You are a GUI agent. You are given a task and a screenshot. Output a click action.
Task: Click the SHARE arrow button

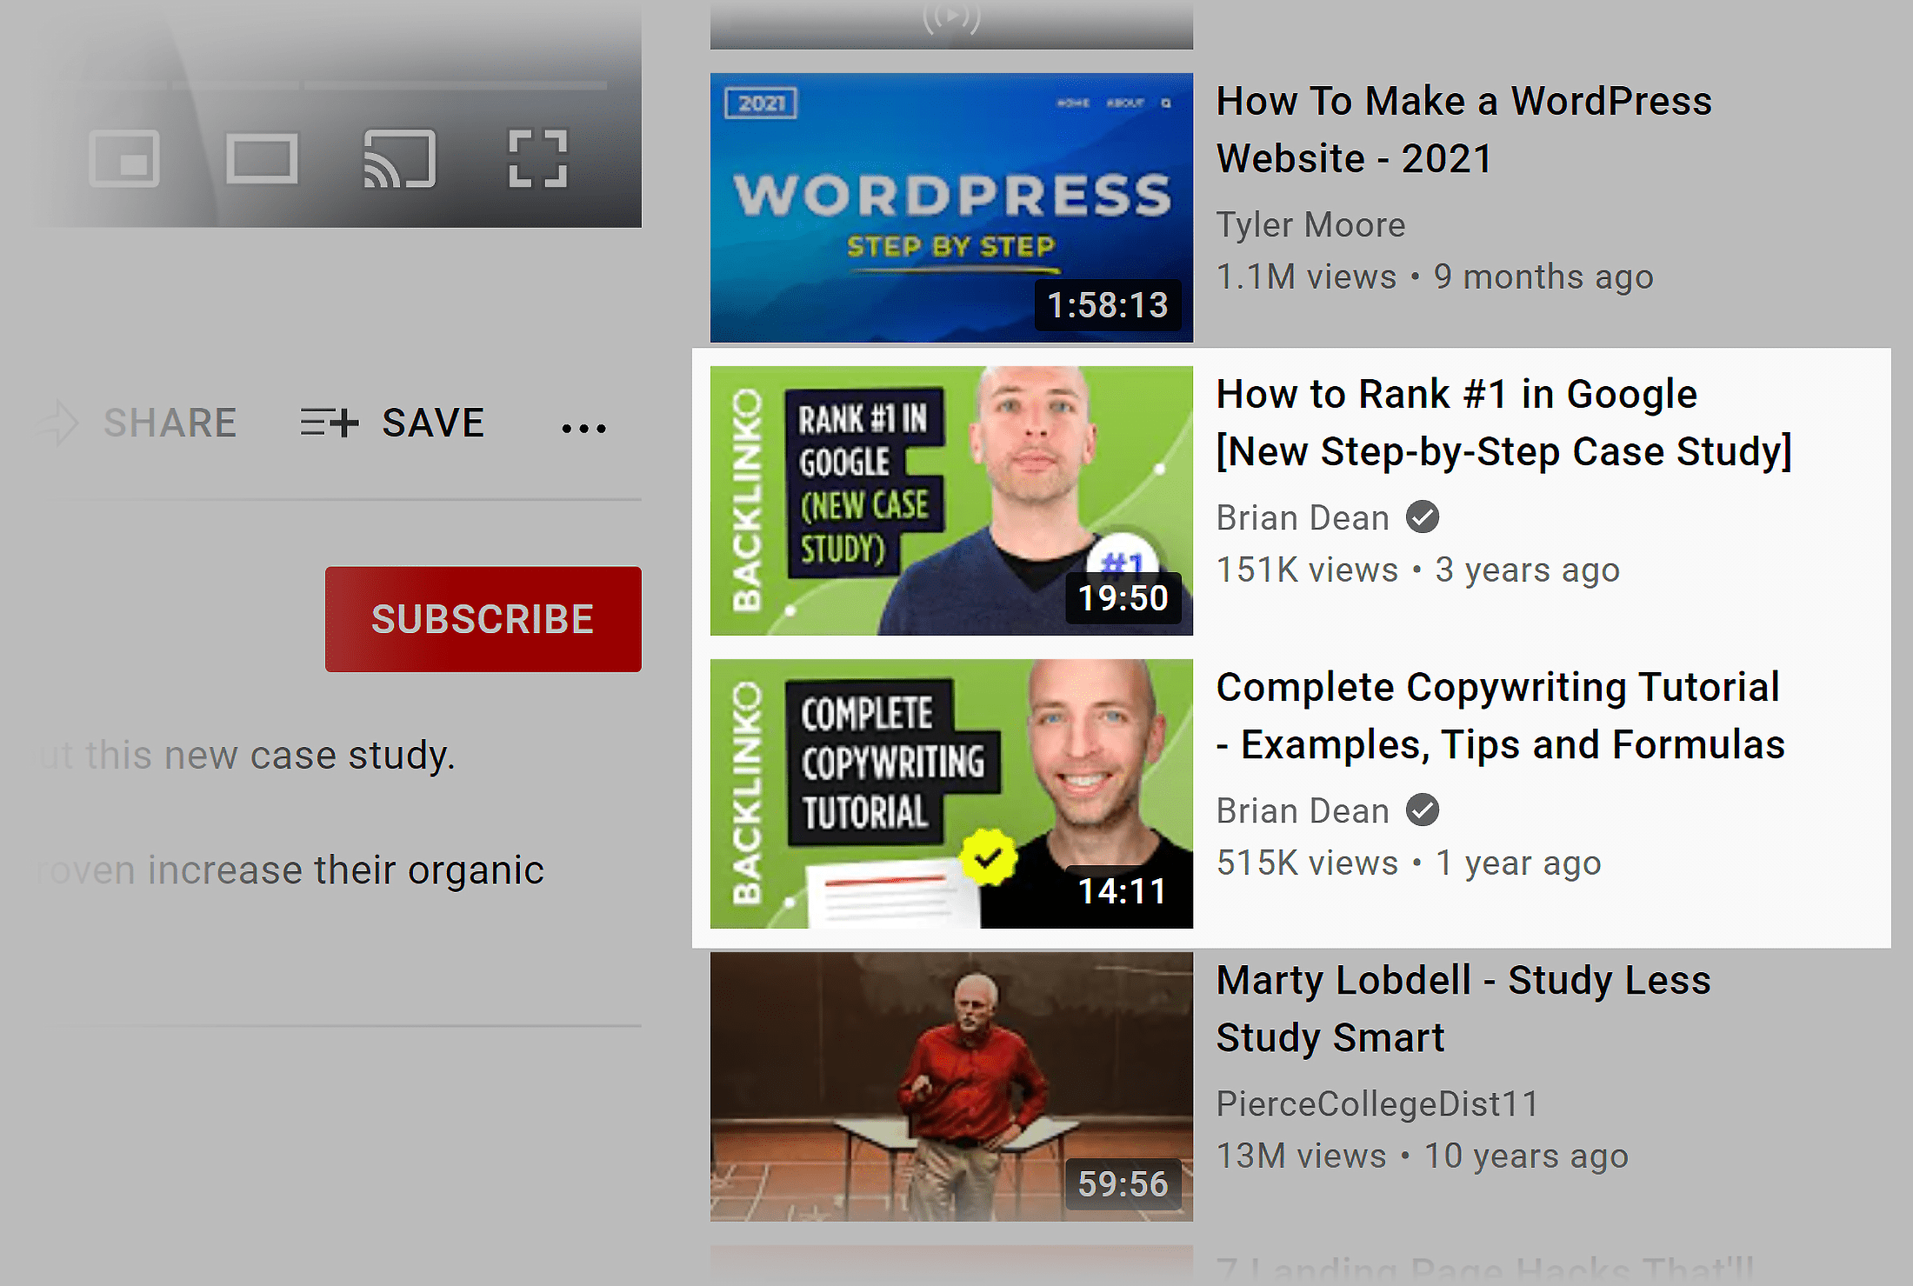[58, 423]
